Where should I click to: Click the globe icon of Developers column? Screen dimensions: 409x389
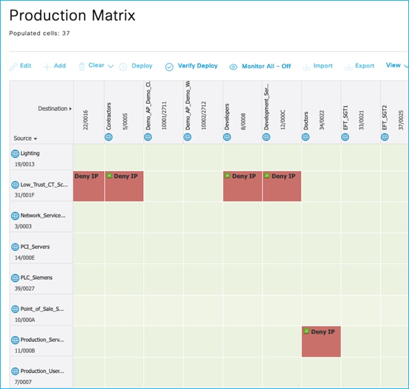[227, 137]
